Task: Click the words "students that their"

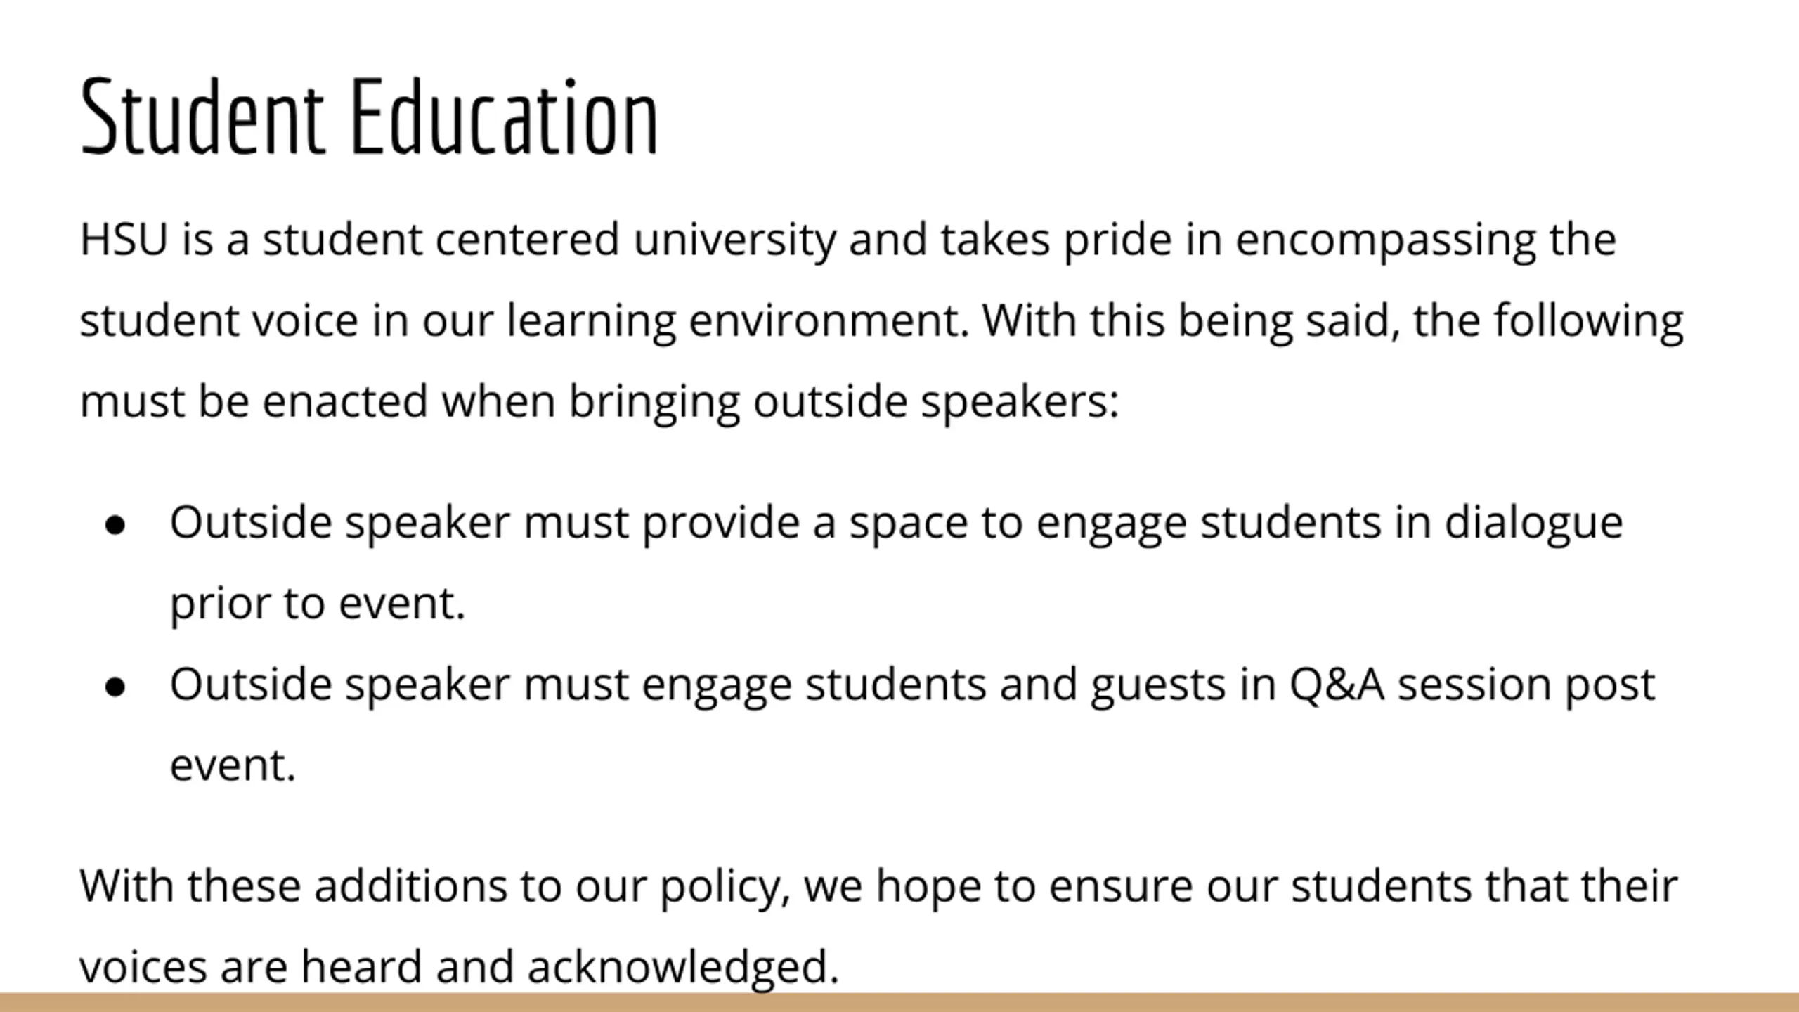Action: (x=1484, y=885)
